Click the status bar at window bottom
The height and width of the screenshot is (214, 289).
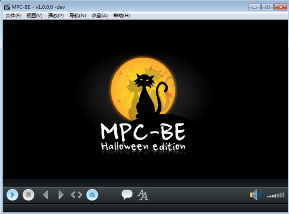pos(145,208)
